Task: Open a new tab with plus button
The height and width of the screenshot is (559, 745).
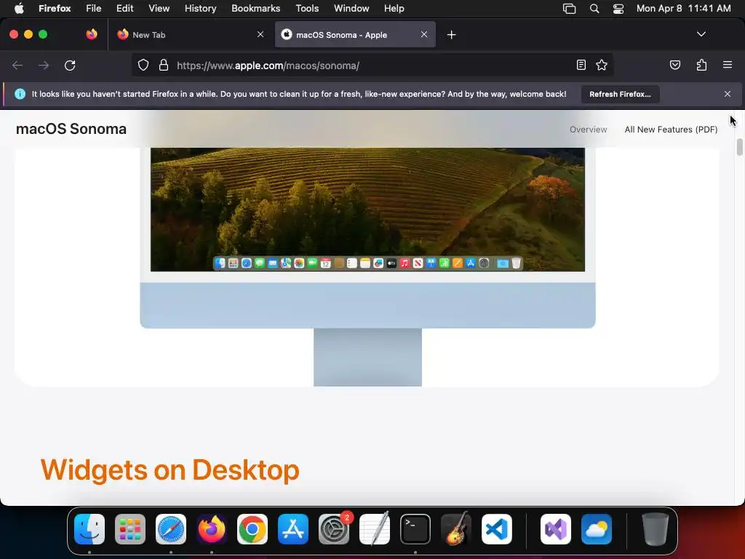Action: click(x=451, y=35)
